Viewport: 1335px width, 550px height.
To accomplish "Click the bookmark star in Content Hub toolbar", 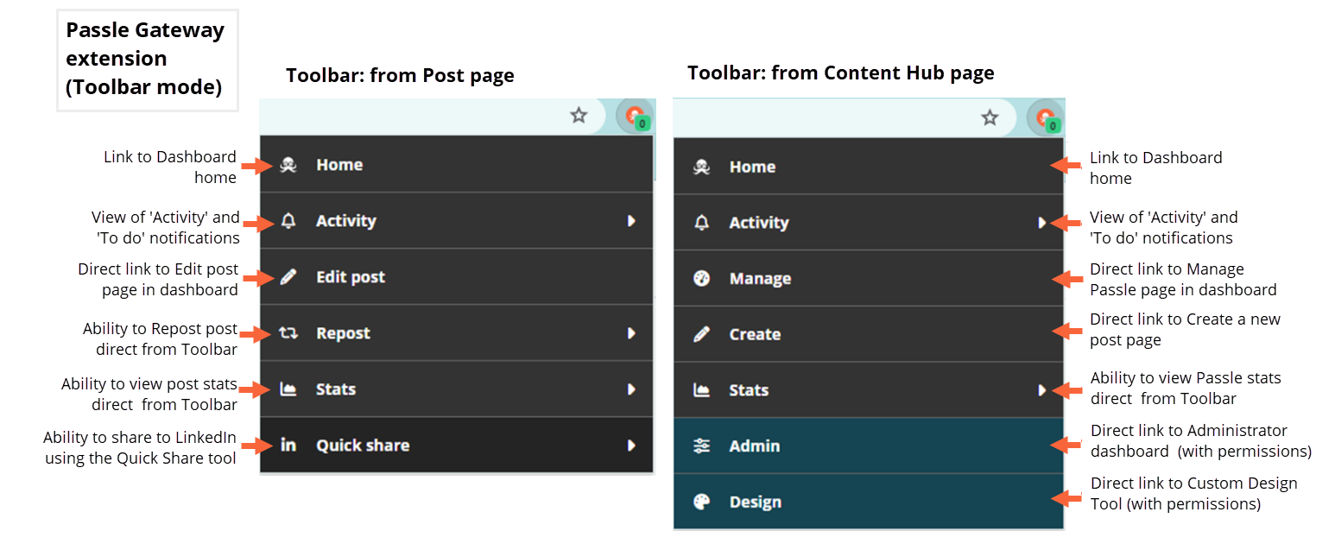I will 990,117.
